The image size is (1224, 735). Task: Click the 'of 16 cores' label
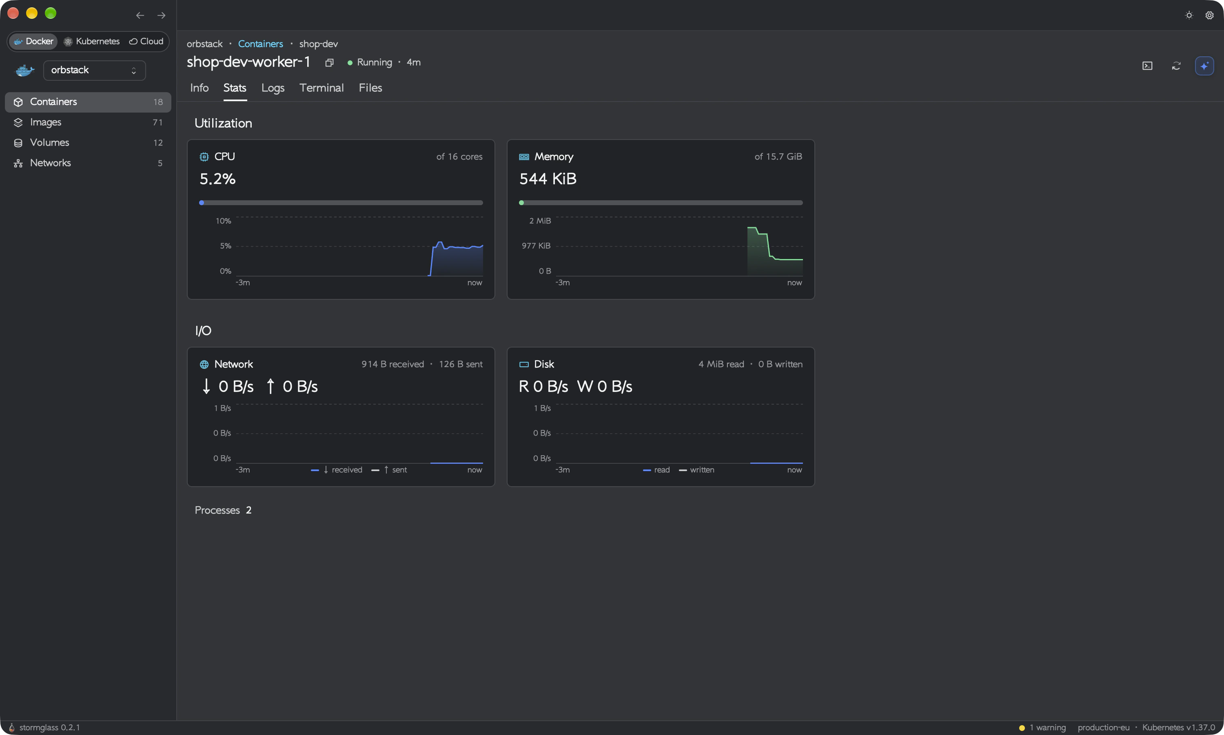[459, 157]
